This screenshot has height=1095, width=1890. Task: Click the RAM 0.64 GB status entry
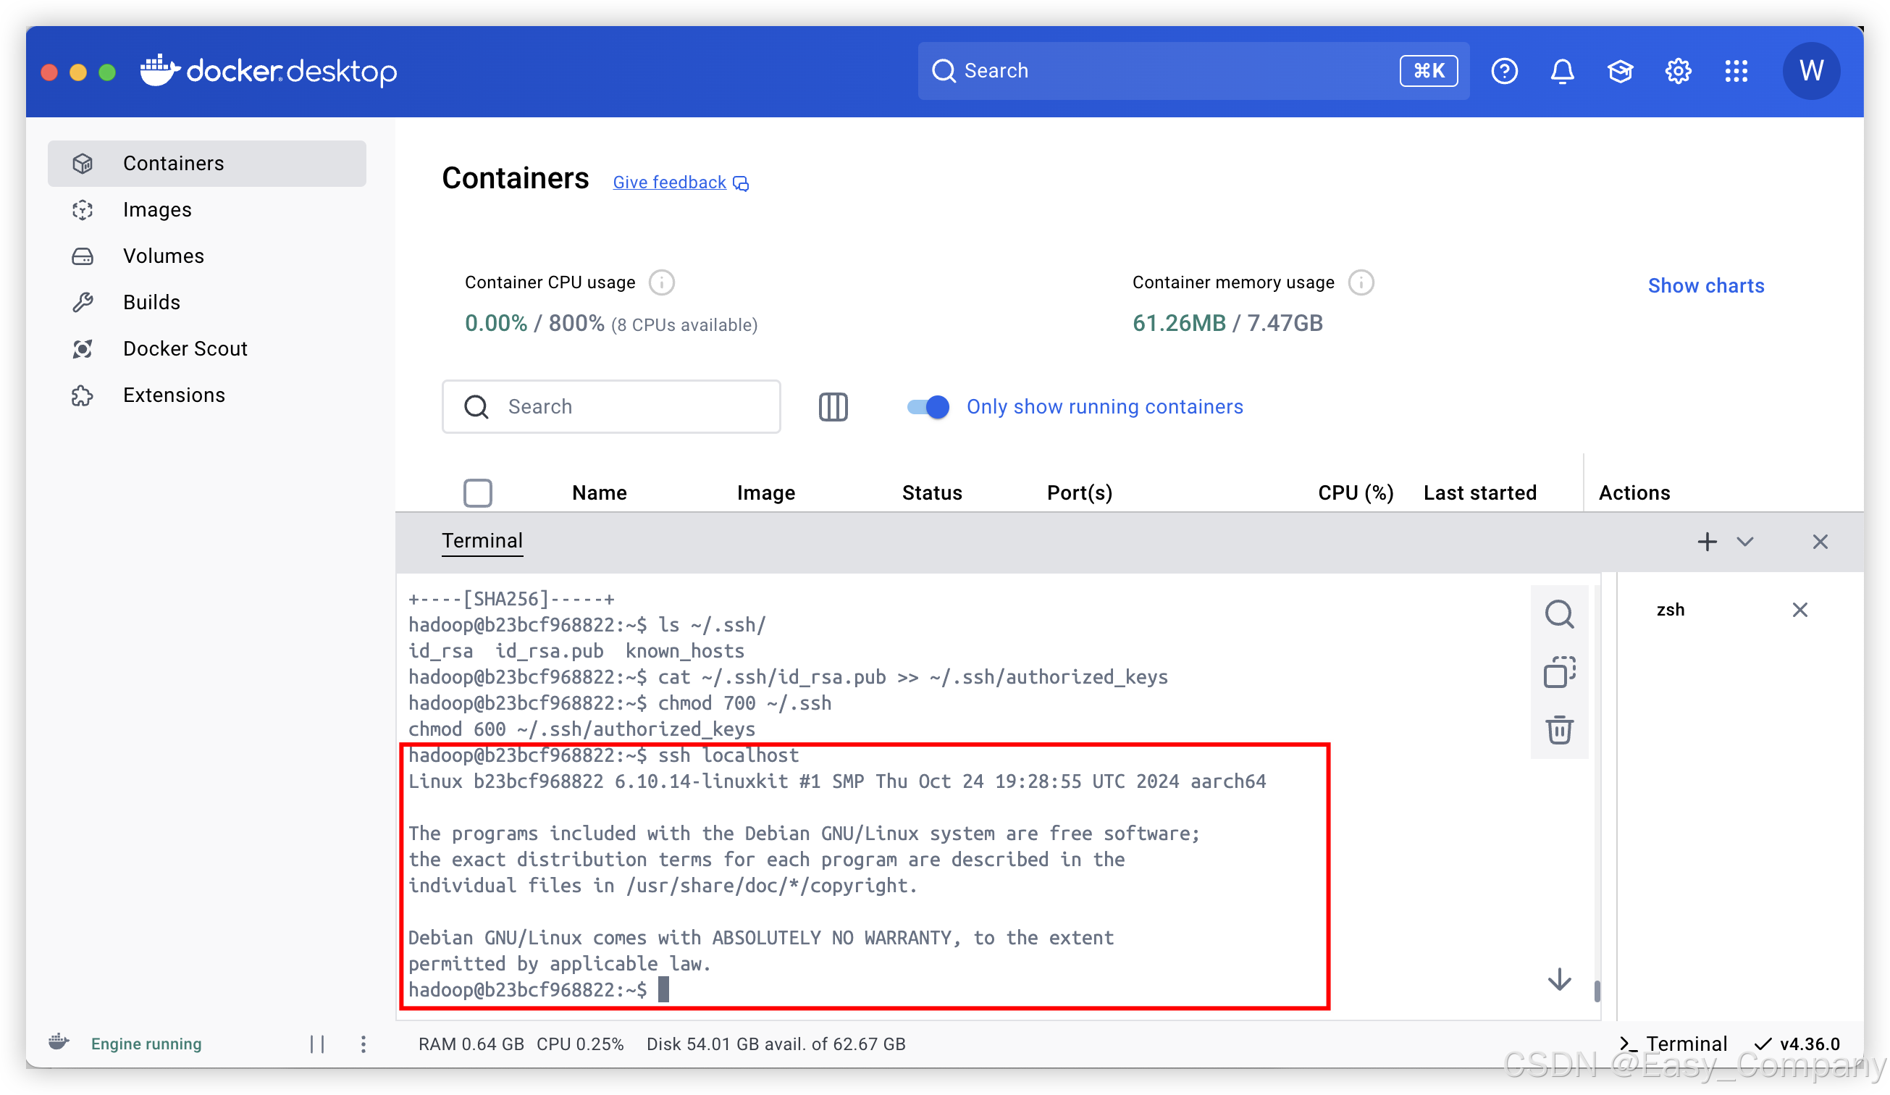pos(471,1044)
